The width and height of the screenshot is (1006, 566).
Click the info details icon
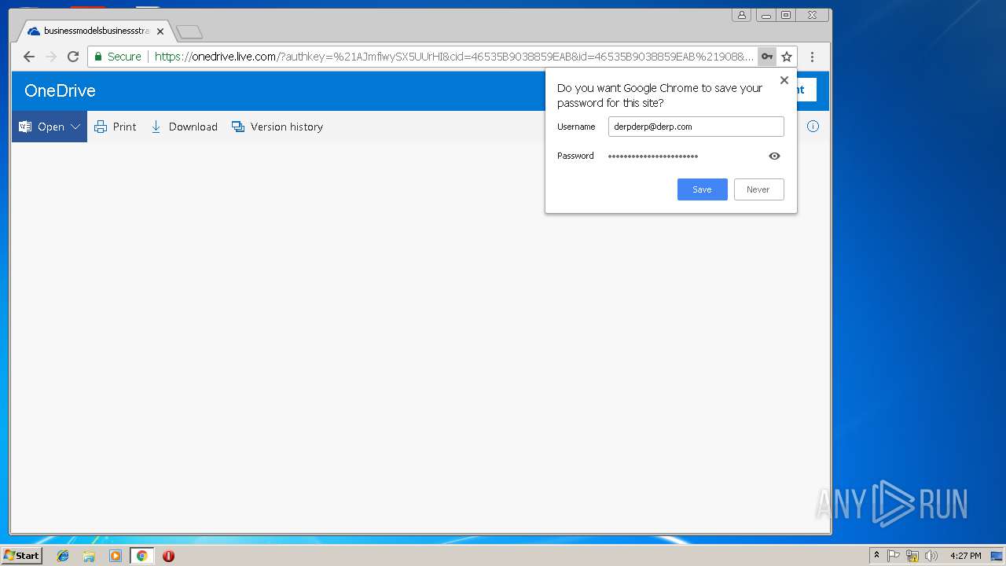coord(813,127)
